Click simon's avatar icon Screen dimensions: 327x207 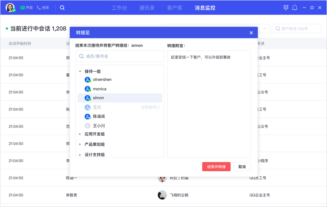click(88, 98)
